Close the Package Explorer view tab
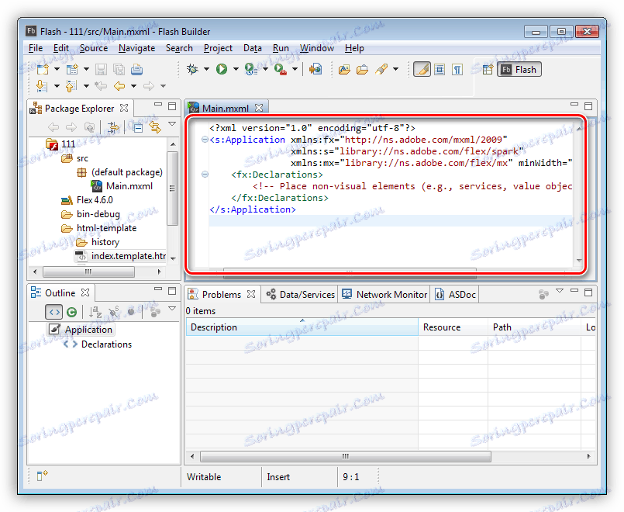 [x=124, y=108]
